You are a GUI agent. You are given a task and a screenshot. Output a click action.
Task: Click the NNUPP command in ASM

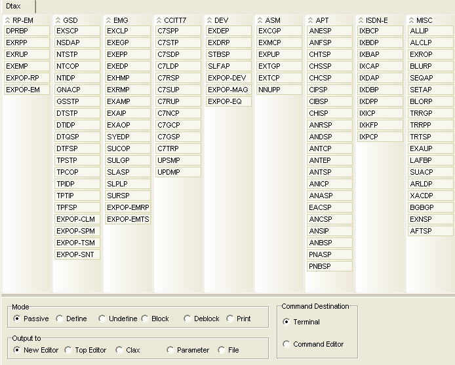click(x=279, y=90)
